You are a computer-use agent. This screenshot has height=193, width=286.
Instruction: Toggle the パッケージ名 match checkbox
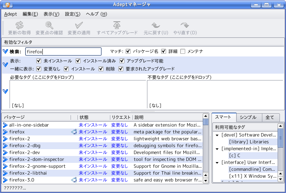[x=128, y=51]
